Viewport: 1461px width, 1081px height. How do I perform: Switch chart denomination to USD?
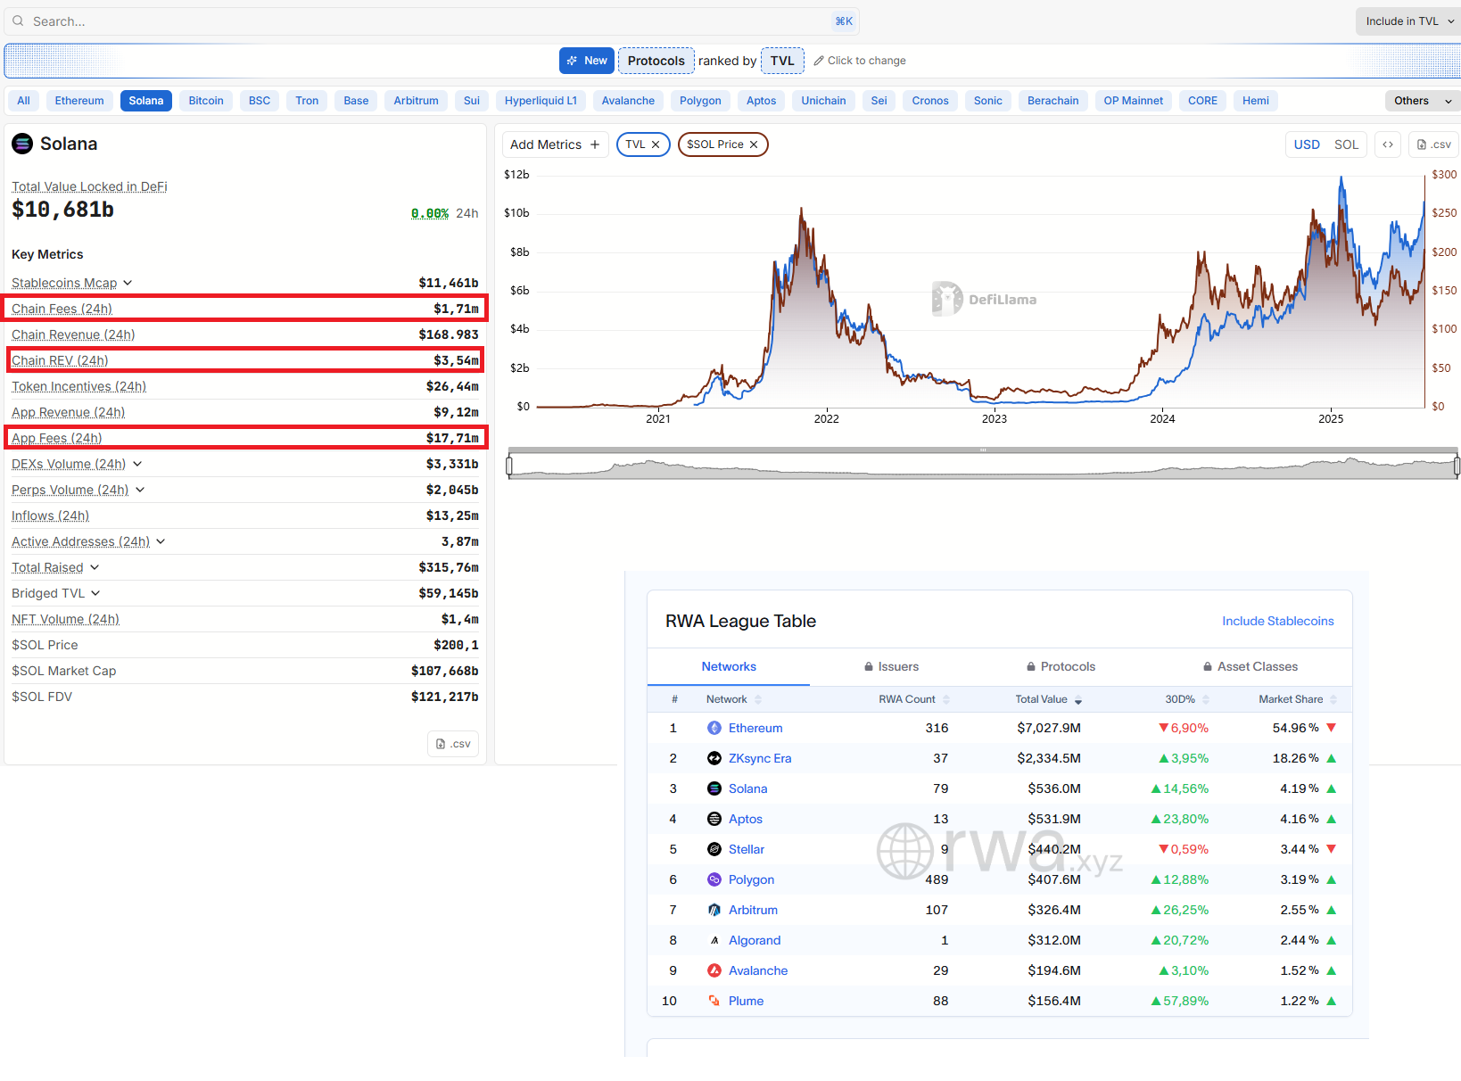[1307, 144]
